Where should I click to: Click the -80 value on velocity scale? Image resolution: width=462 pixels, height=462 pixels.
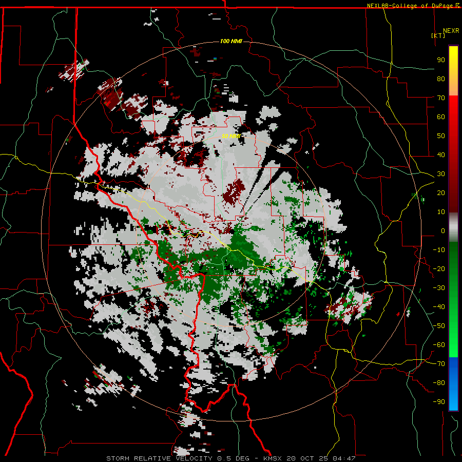coord(439,383)
